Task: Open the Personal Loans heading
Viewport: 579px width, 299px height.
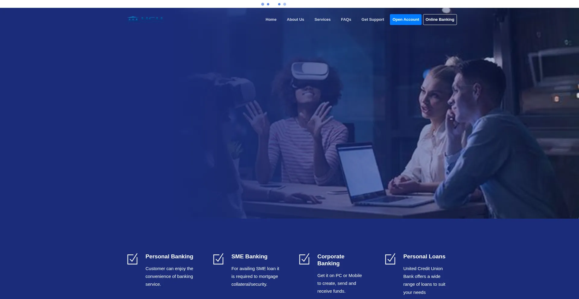Action: (x=424, y=257)
